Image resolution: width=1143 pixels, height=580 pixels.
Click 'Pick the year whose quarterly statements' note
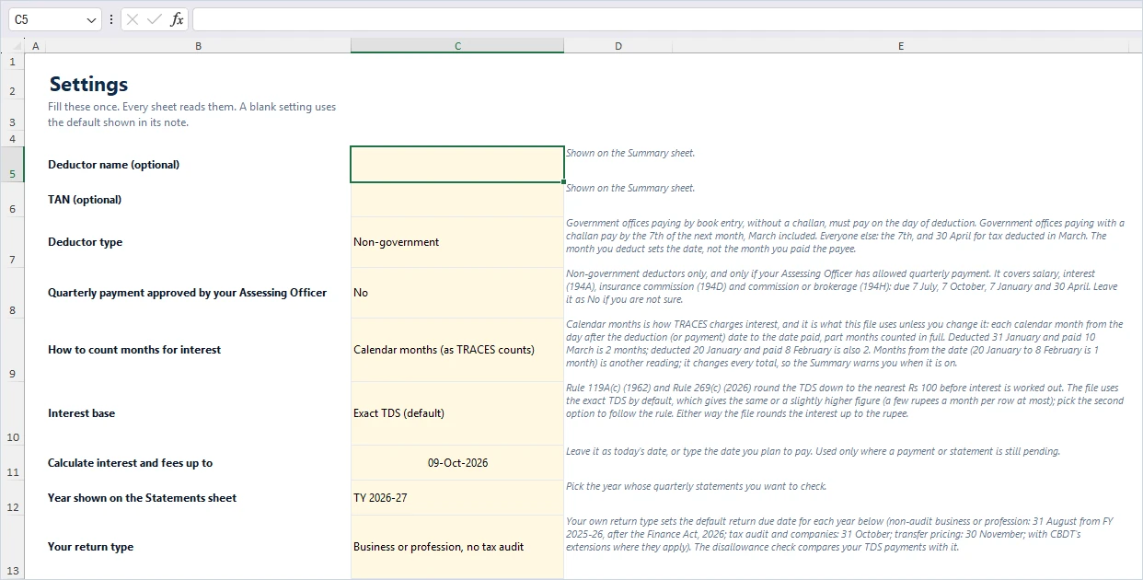[696, 486]
